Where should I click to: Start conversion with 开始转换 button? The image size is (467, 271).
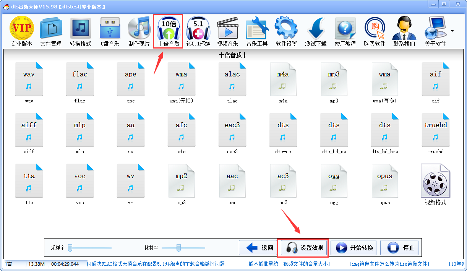coord(353,248)
